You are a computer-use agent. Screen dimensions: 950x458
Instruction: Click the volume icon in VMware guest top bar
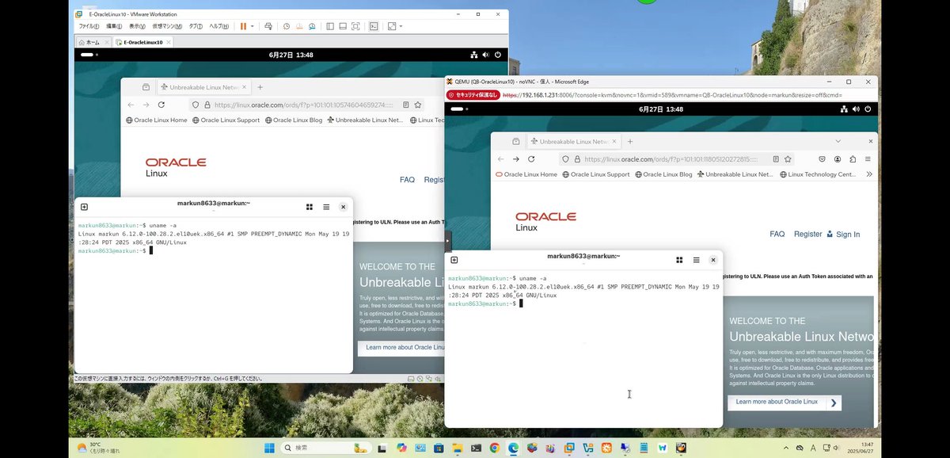[x=485, y=55]
